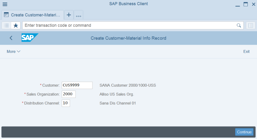Viewport: 257px width, 139px height.
Task: Select the Distribution Channel input field
Action: tap(66, 103)
